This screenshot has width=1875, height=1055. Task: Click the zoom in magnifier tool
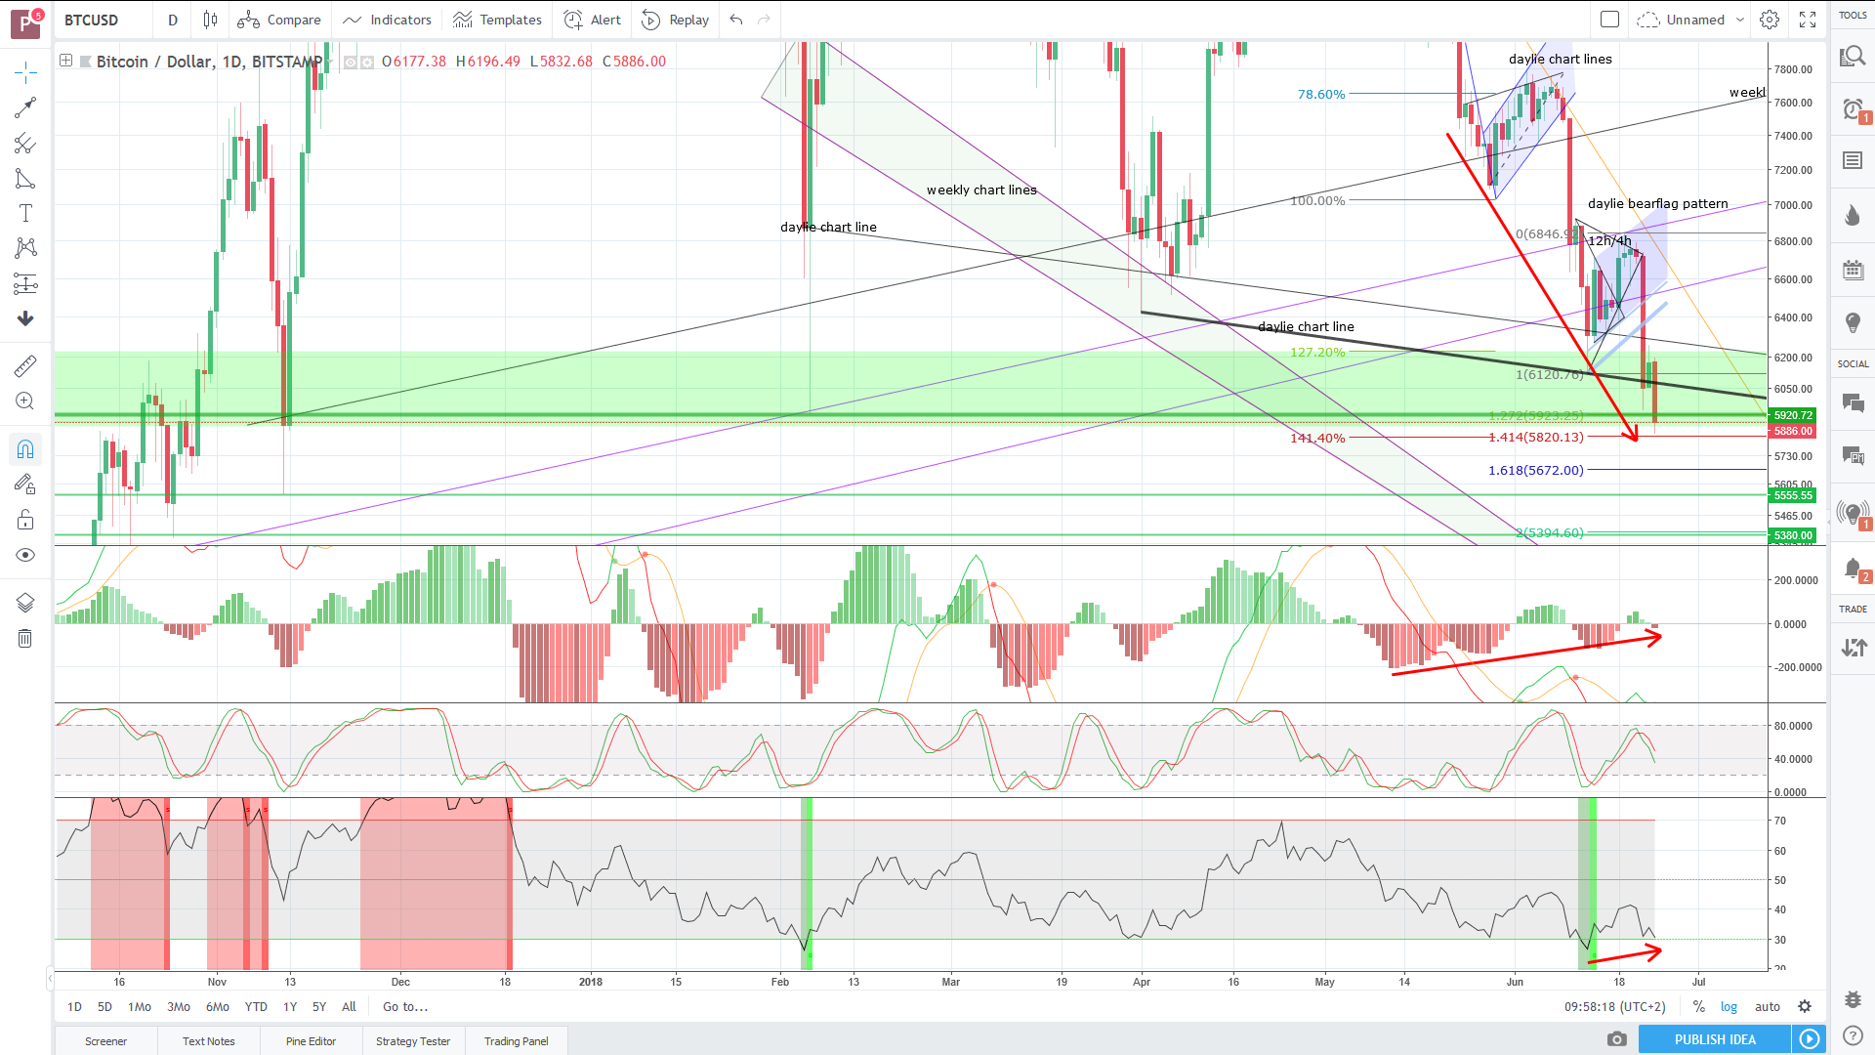coord(25,401)
